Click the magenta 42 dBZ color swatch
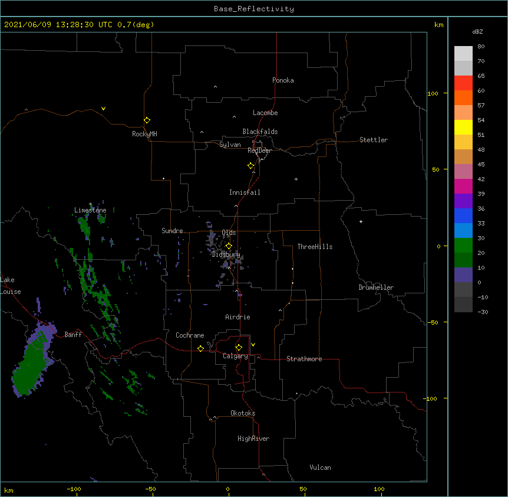 (x=463, y=186)
